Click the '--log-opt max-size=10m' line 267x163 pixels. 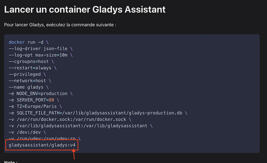click(39, 55)
